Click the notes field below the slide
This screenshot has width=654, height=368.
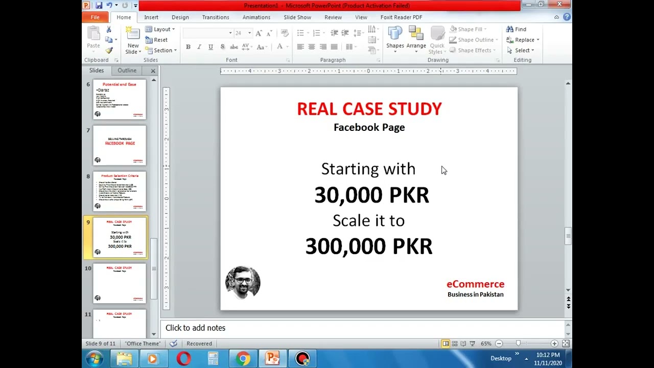click(x=362, y=328)
